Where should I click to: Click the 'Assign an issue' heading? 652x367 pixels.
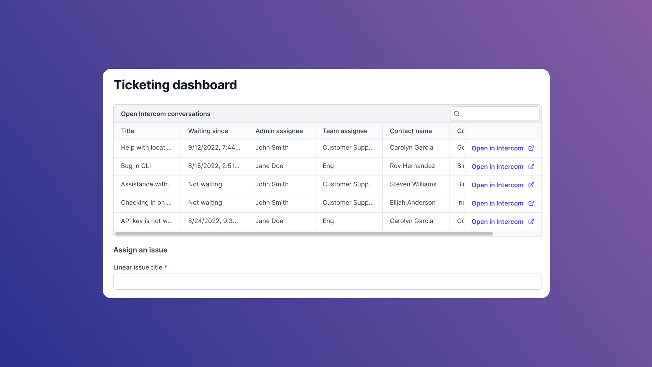(140, 250)
